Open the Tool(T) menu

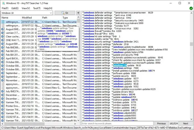(x=37, y=8)
